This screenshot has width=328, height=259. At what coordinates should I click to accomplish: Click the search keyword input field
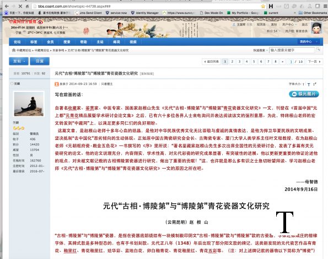coord(292,50)
